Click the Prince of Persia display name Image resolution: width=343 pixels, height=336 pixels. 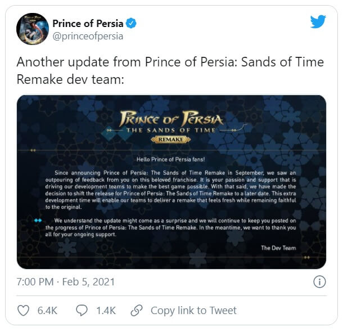pyautogui.click(x=88, y=23)
